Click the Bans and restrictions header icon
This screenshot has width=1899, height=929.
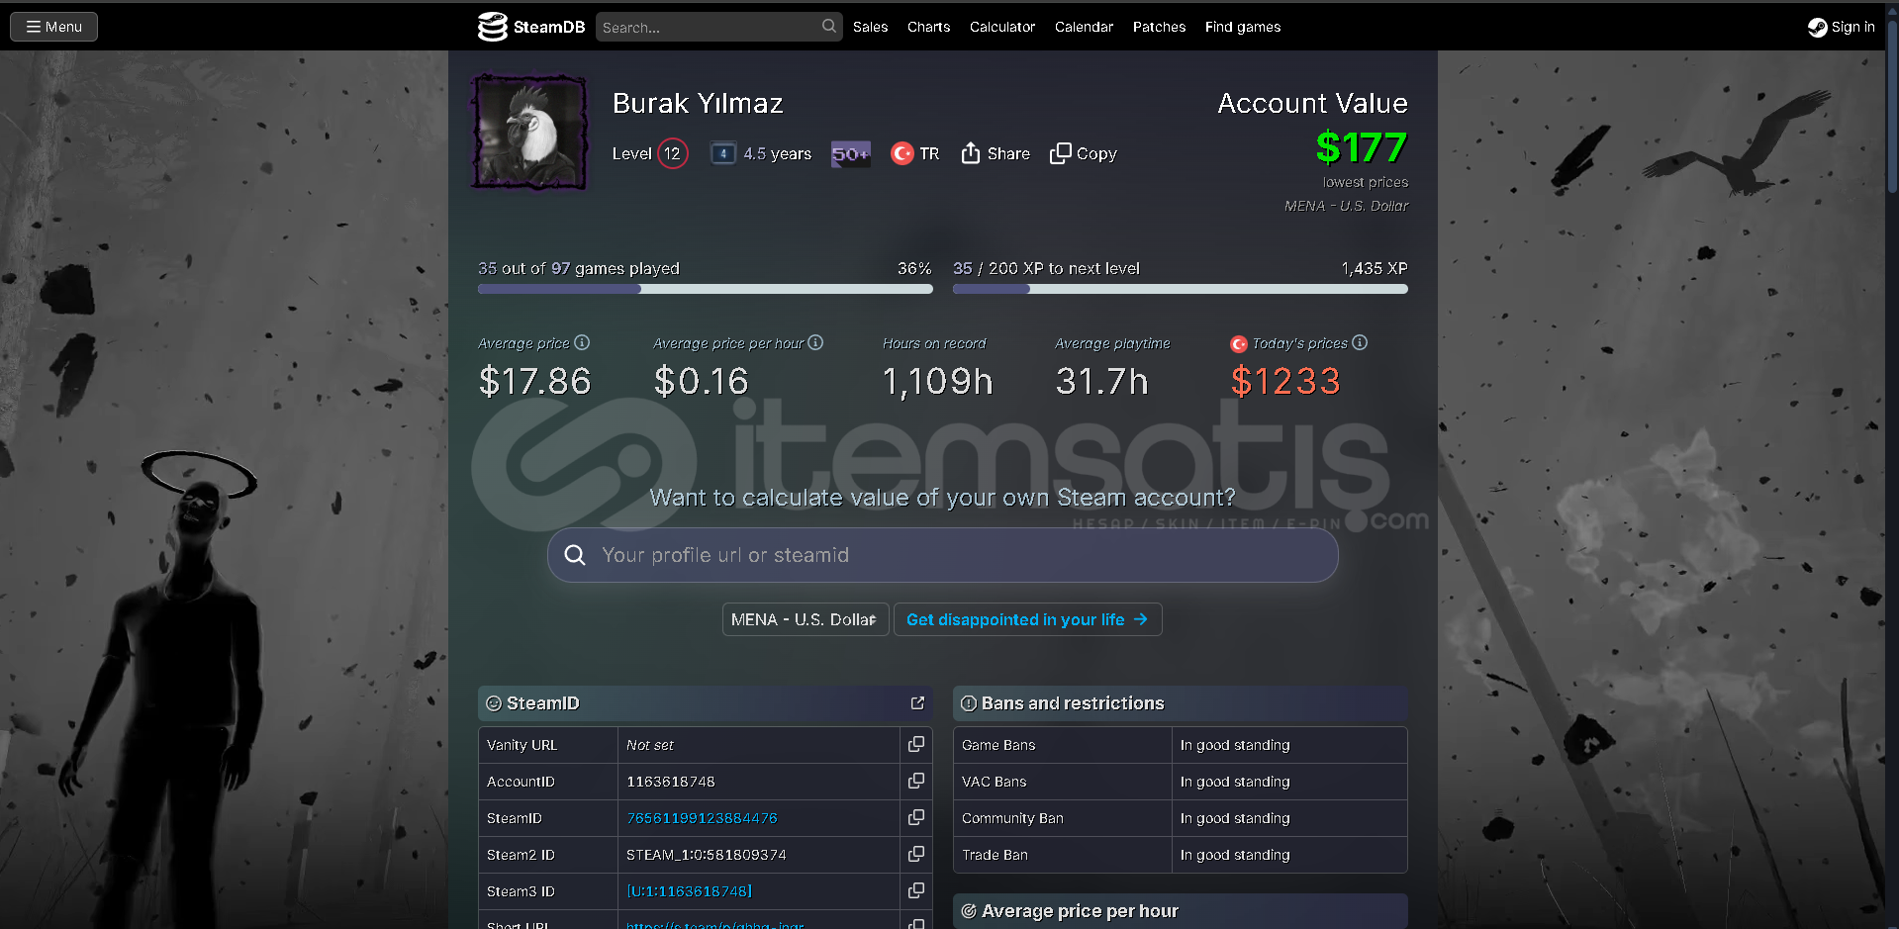point(969,703)
